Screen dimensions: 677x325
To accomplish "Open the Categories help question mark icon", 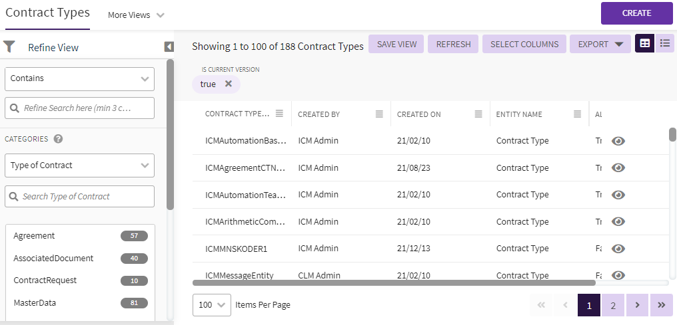I will click(58, 139).
